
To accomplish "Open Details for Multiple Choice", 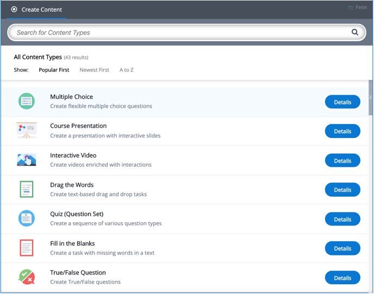I will (x=342, y=102).
